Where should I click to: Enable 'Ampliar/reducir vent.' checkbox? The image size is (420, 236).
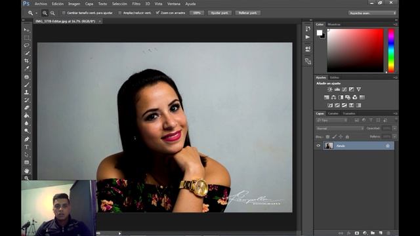click(x=120, y=13)
